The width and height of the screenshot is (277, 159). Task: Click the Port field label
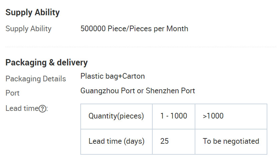point(12,93)
